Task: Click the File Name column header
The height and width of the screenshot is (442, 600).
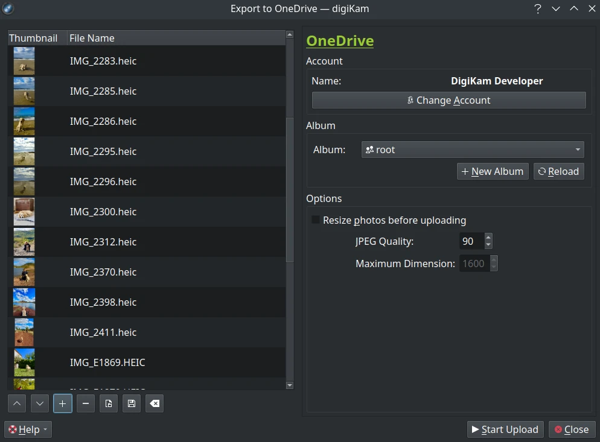Action: (x=175, y=38)
